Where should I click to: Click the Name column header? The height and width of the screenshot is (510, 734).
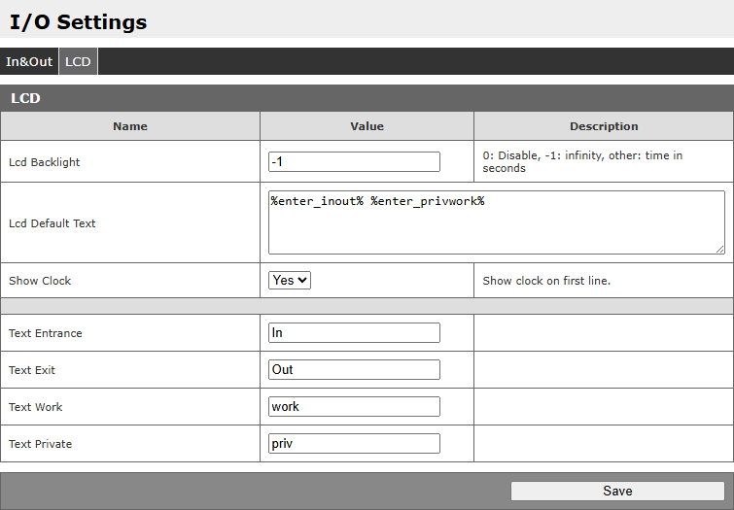pyautogui.click(x=130, y=126)
